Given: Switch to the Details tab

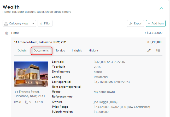Looking at the screenshot, I should coord(22,50).
